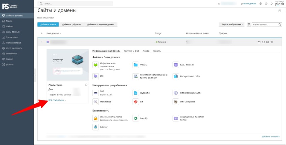
Task: Collapse all rows with header chevron
Action: click(x=41, y=33)
